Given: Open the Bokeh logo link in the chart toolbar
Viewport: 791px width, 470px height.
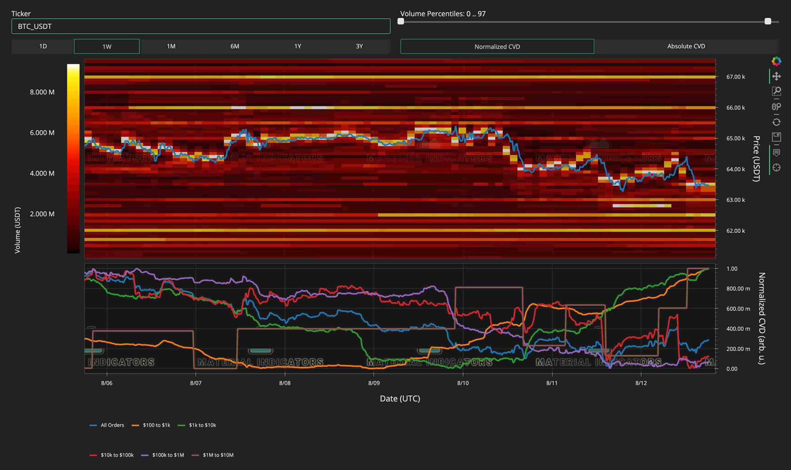Looking at the screenshot, I should [x=776, y=61].
